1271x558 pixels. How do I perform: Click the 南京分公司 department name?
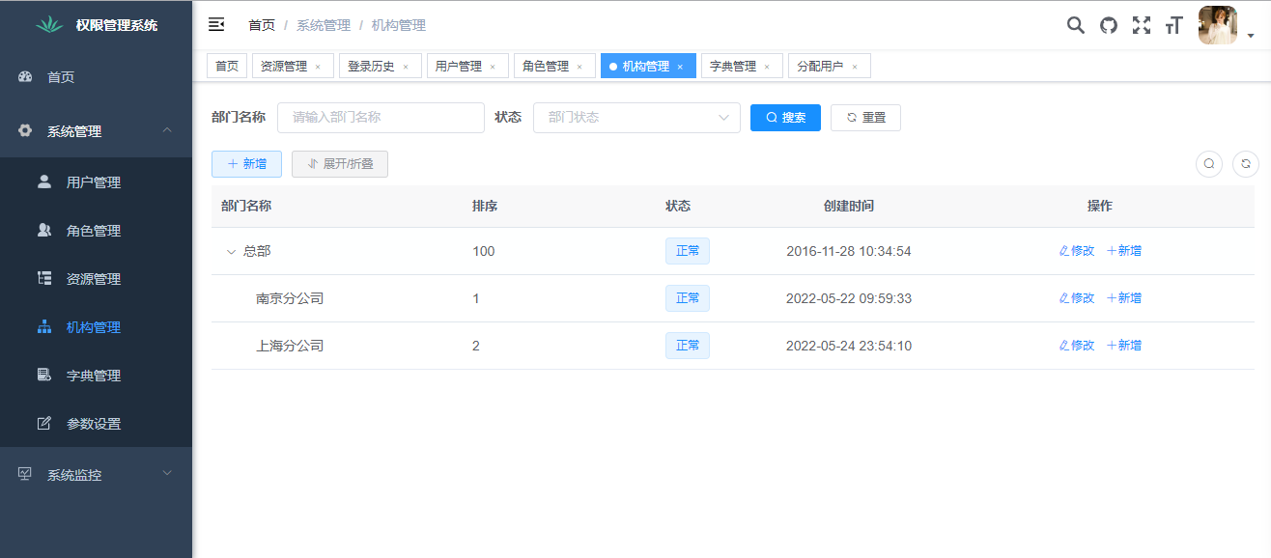tap(290, 298)
